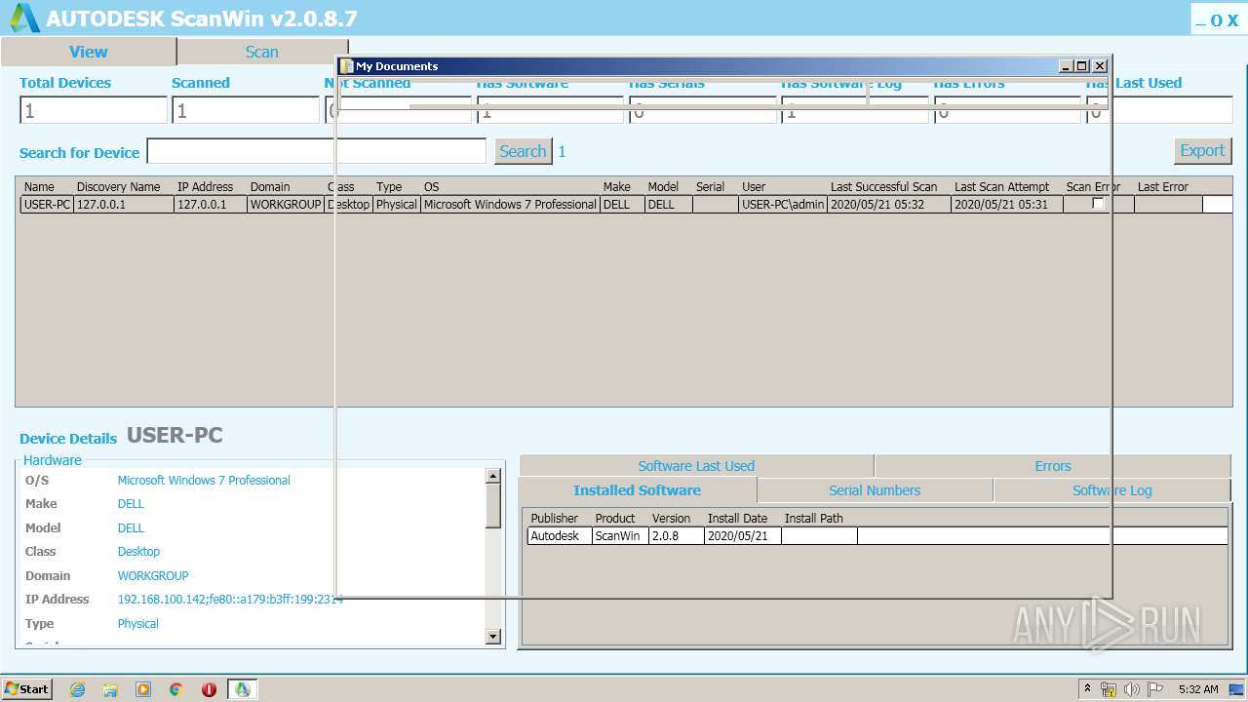Click the USER-PC\admin user cell

783,205
